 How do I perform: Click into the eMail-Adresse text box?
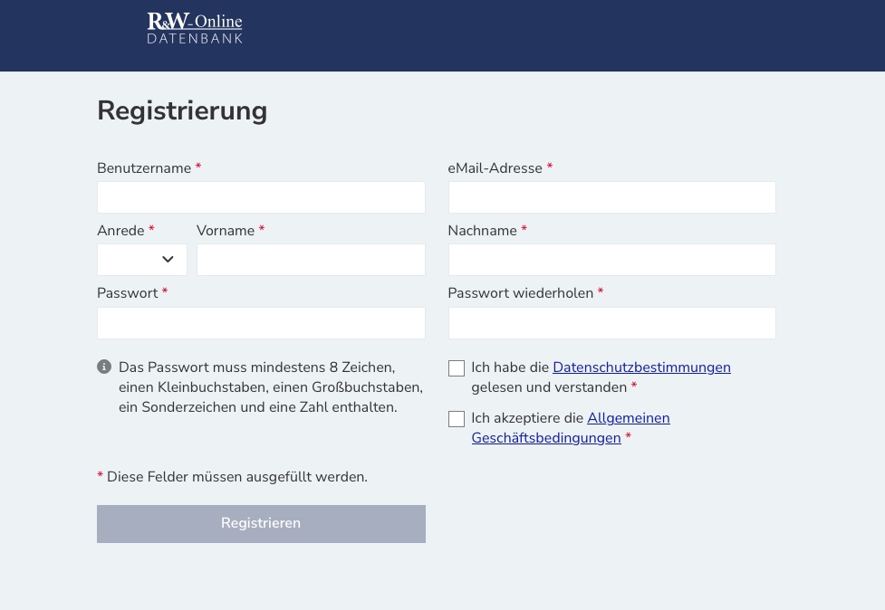611,197
